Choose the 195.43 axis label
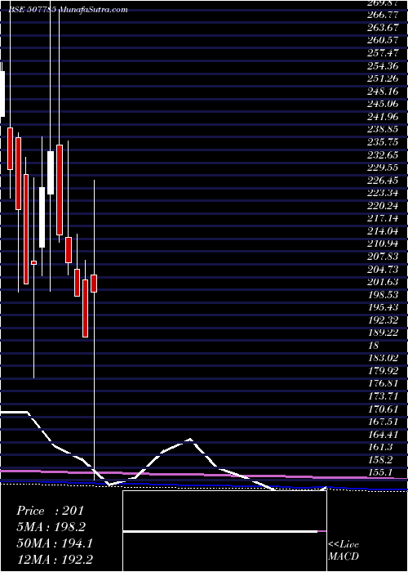This screenshot has height=572, width=408. pos(384,307)
